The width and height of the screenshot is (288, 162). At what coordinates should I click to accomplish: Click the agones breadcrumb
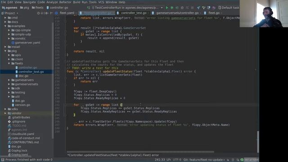click(9, 8)
